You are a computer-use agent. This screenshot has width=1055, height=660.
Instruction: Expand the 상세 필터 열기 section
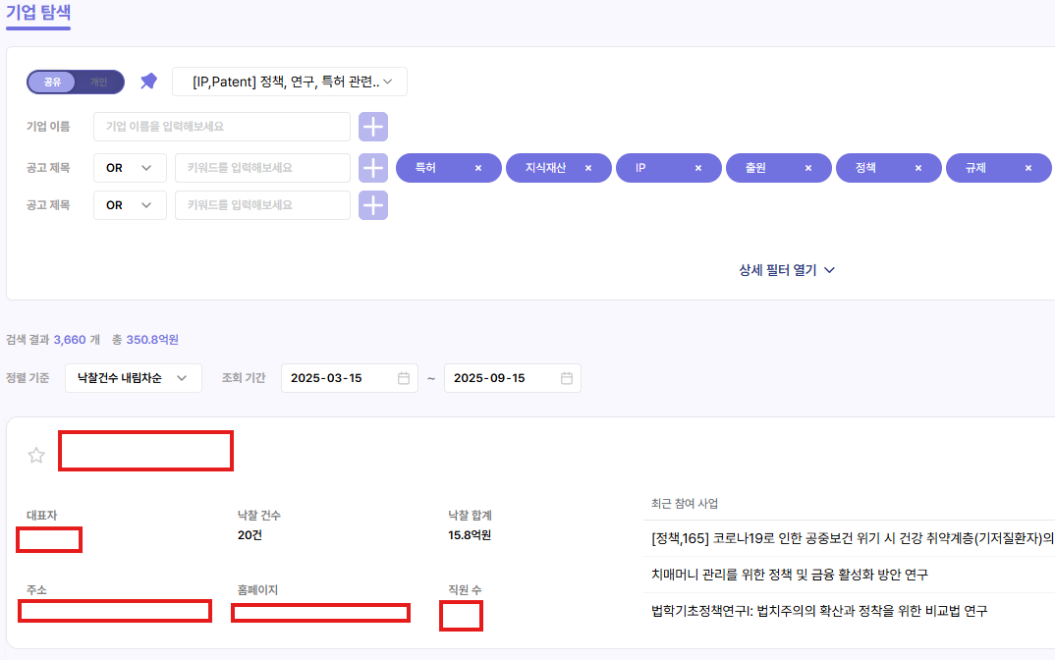[x=785, y=269]
